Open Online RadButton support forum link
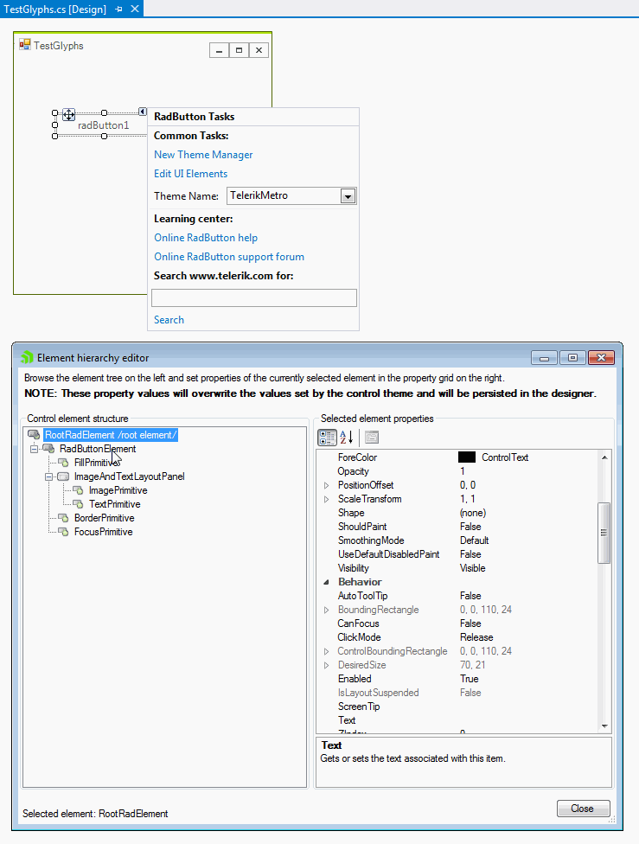Viewport: 639px width, 844px height. pos(229,257)
